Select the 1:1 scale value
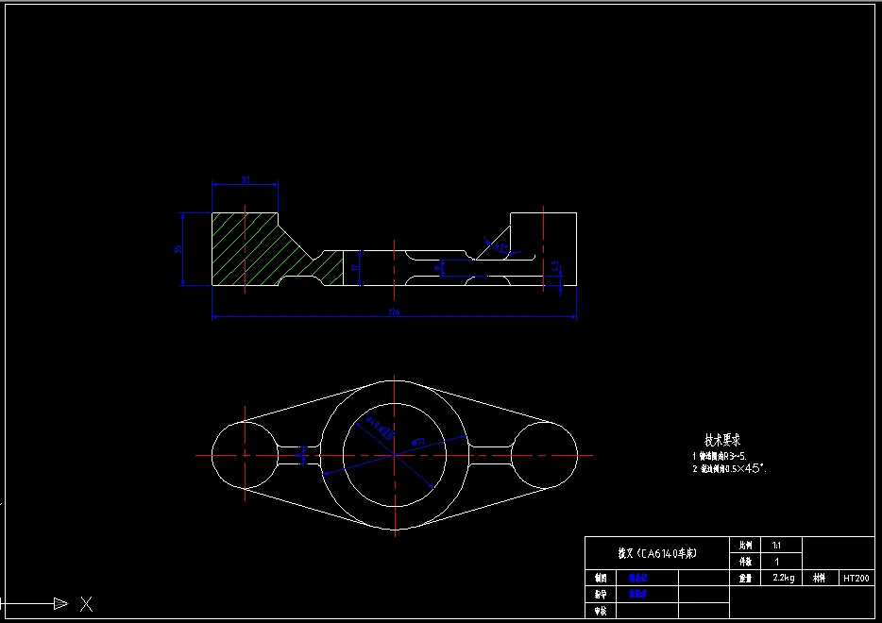The image size is (882, 623). click(x=776, y=546)
